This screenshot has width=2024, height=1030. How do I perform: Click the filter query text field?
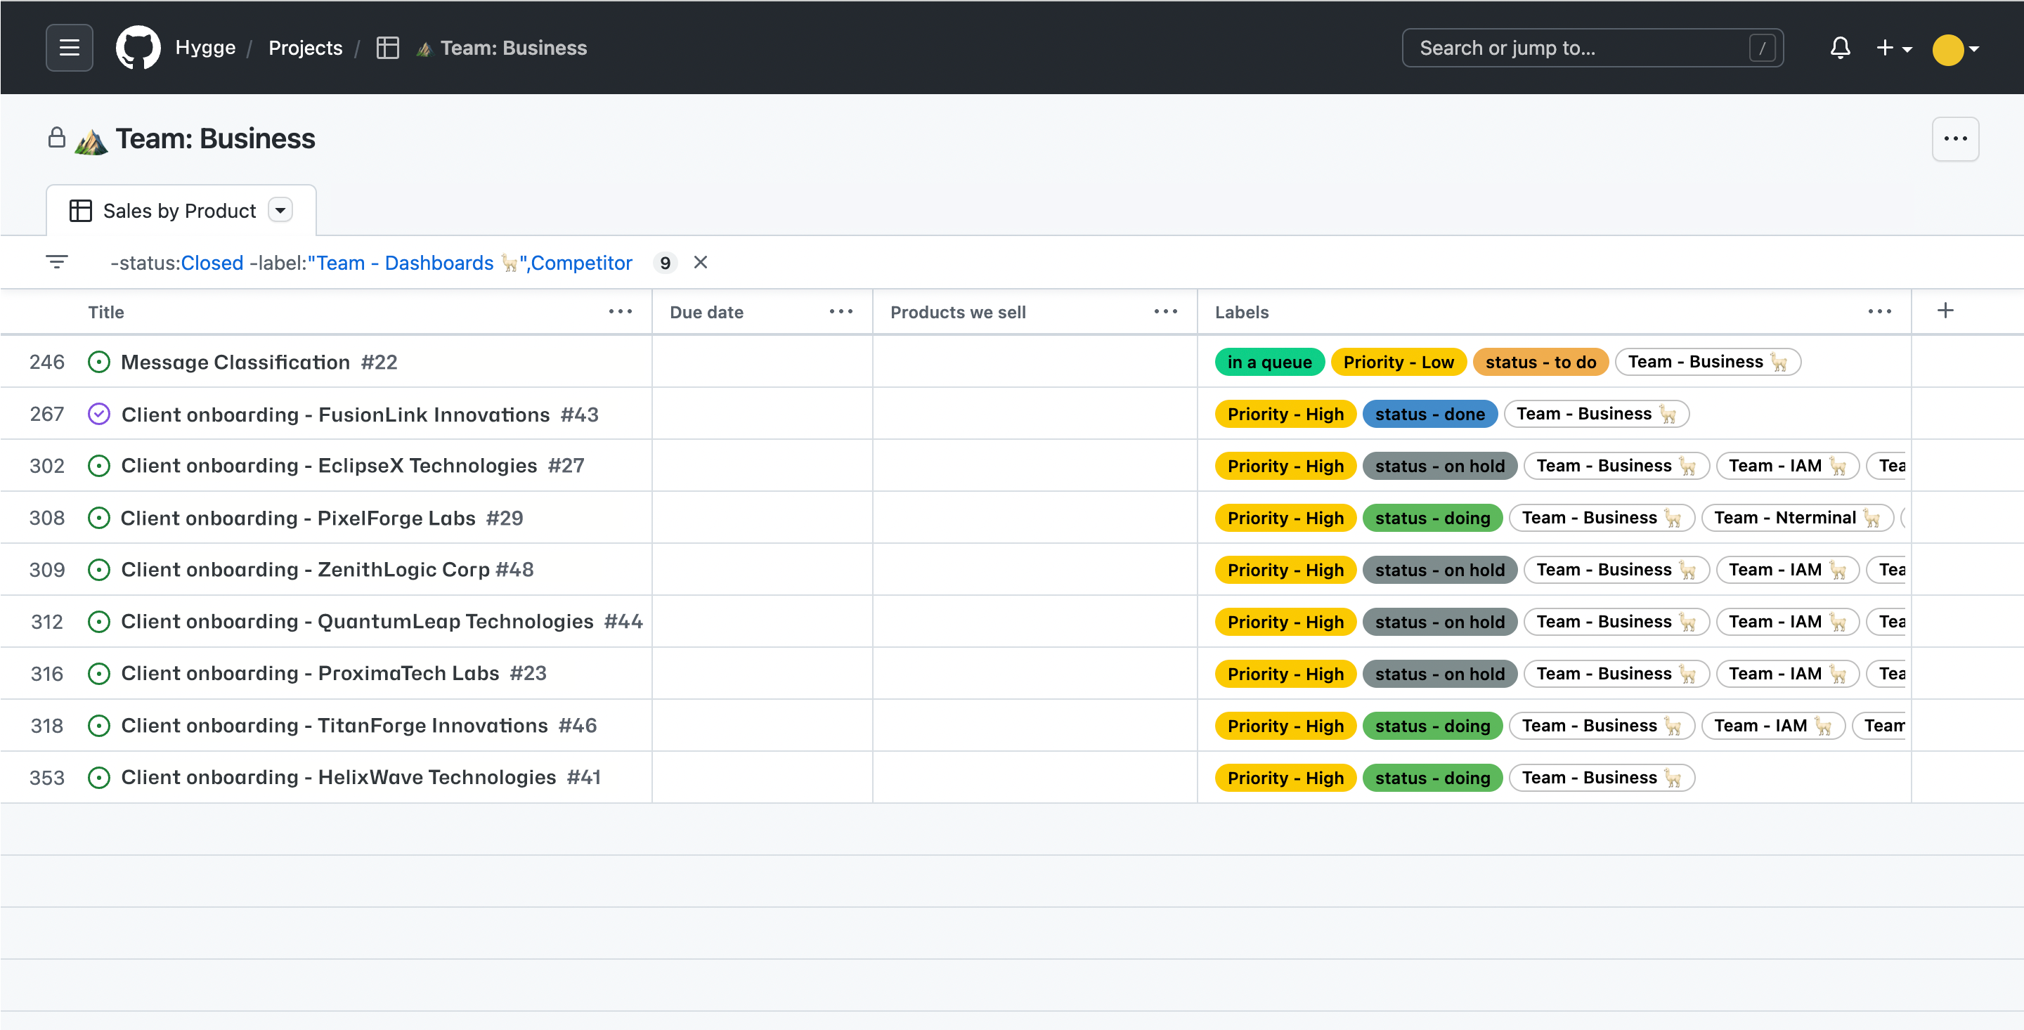371,262
